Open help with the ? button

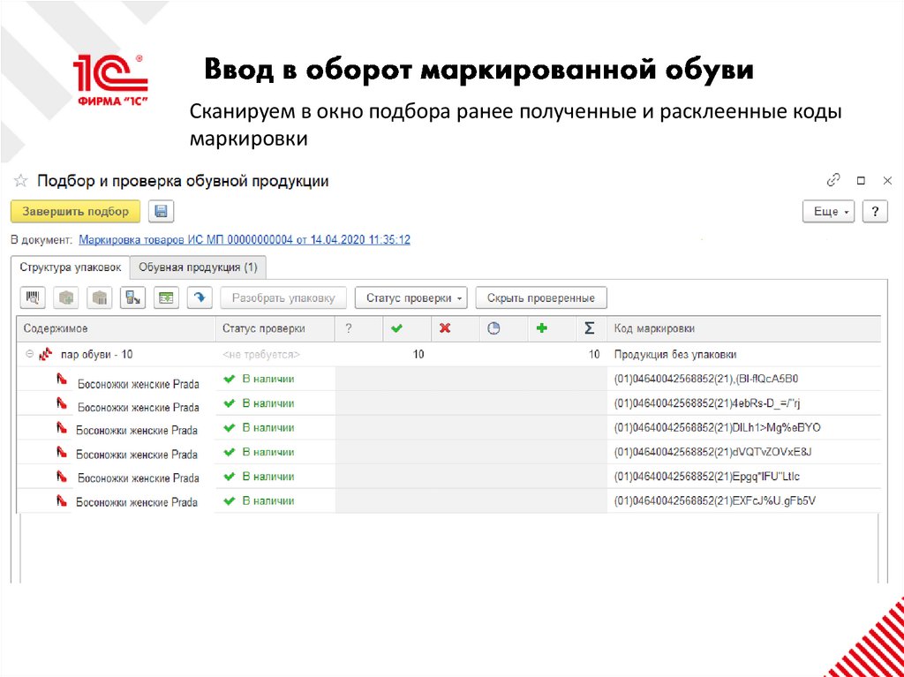tap(875, 212)
